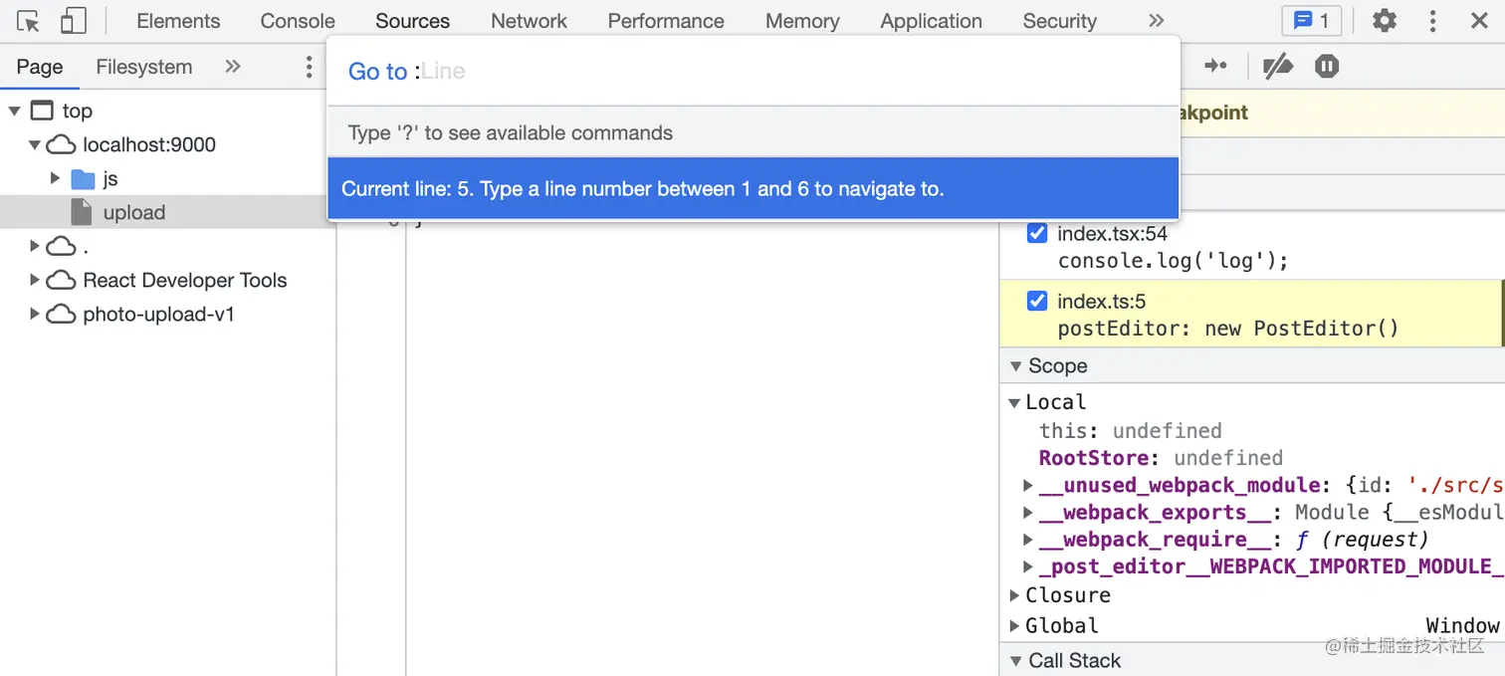The width and height of the screenshot is (1505, 676).
Task: Click the deactivate breakpoints icon
Action: 1277,67
